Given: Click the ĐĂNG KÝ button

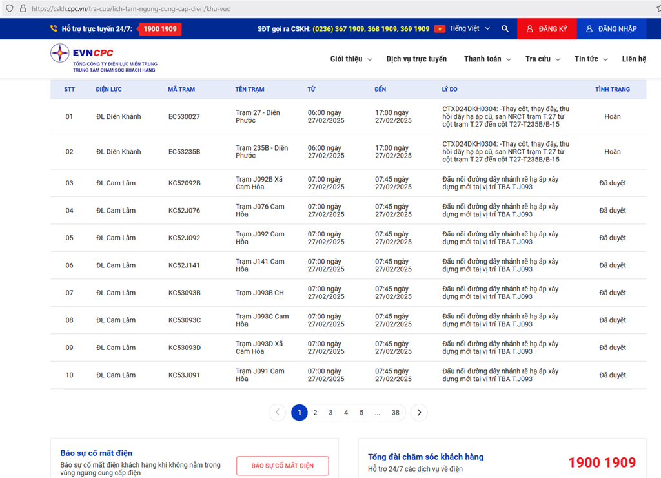Looking at the screenshot, I should [547, 29].
